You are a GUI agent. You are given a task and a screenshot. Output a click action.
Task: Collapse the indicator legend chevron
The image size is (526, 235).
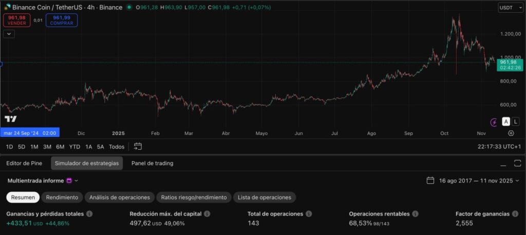pos(9,34)
